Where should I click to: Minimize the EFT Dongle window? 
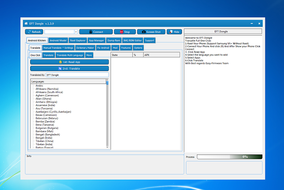[252, 24]
